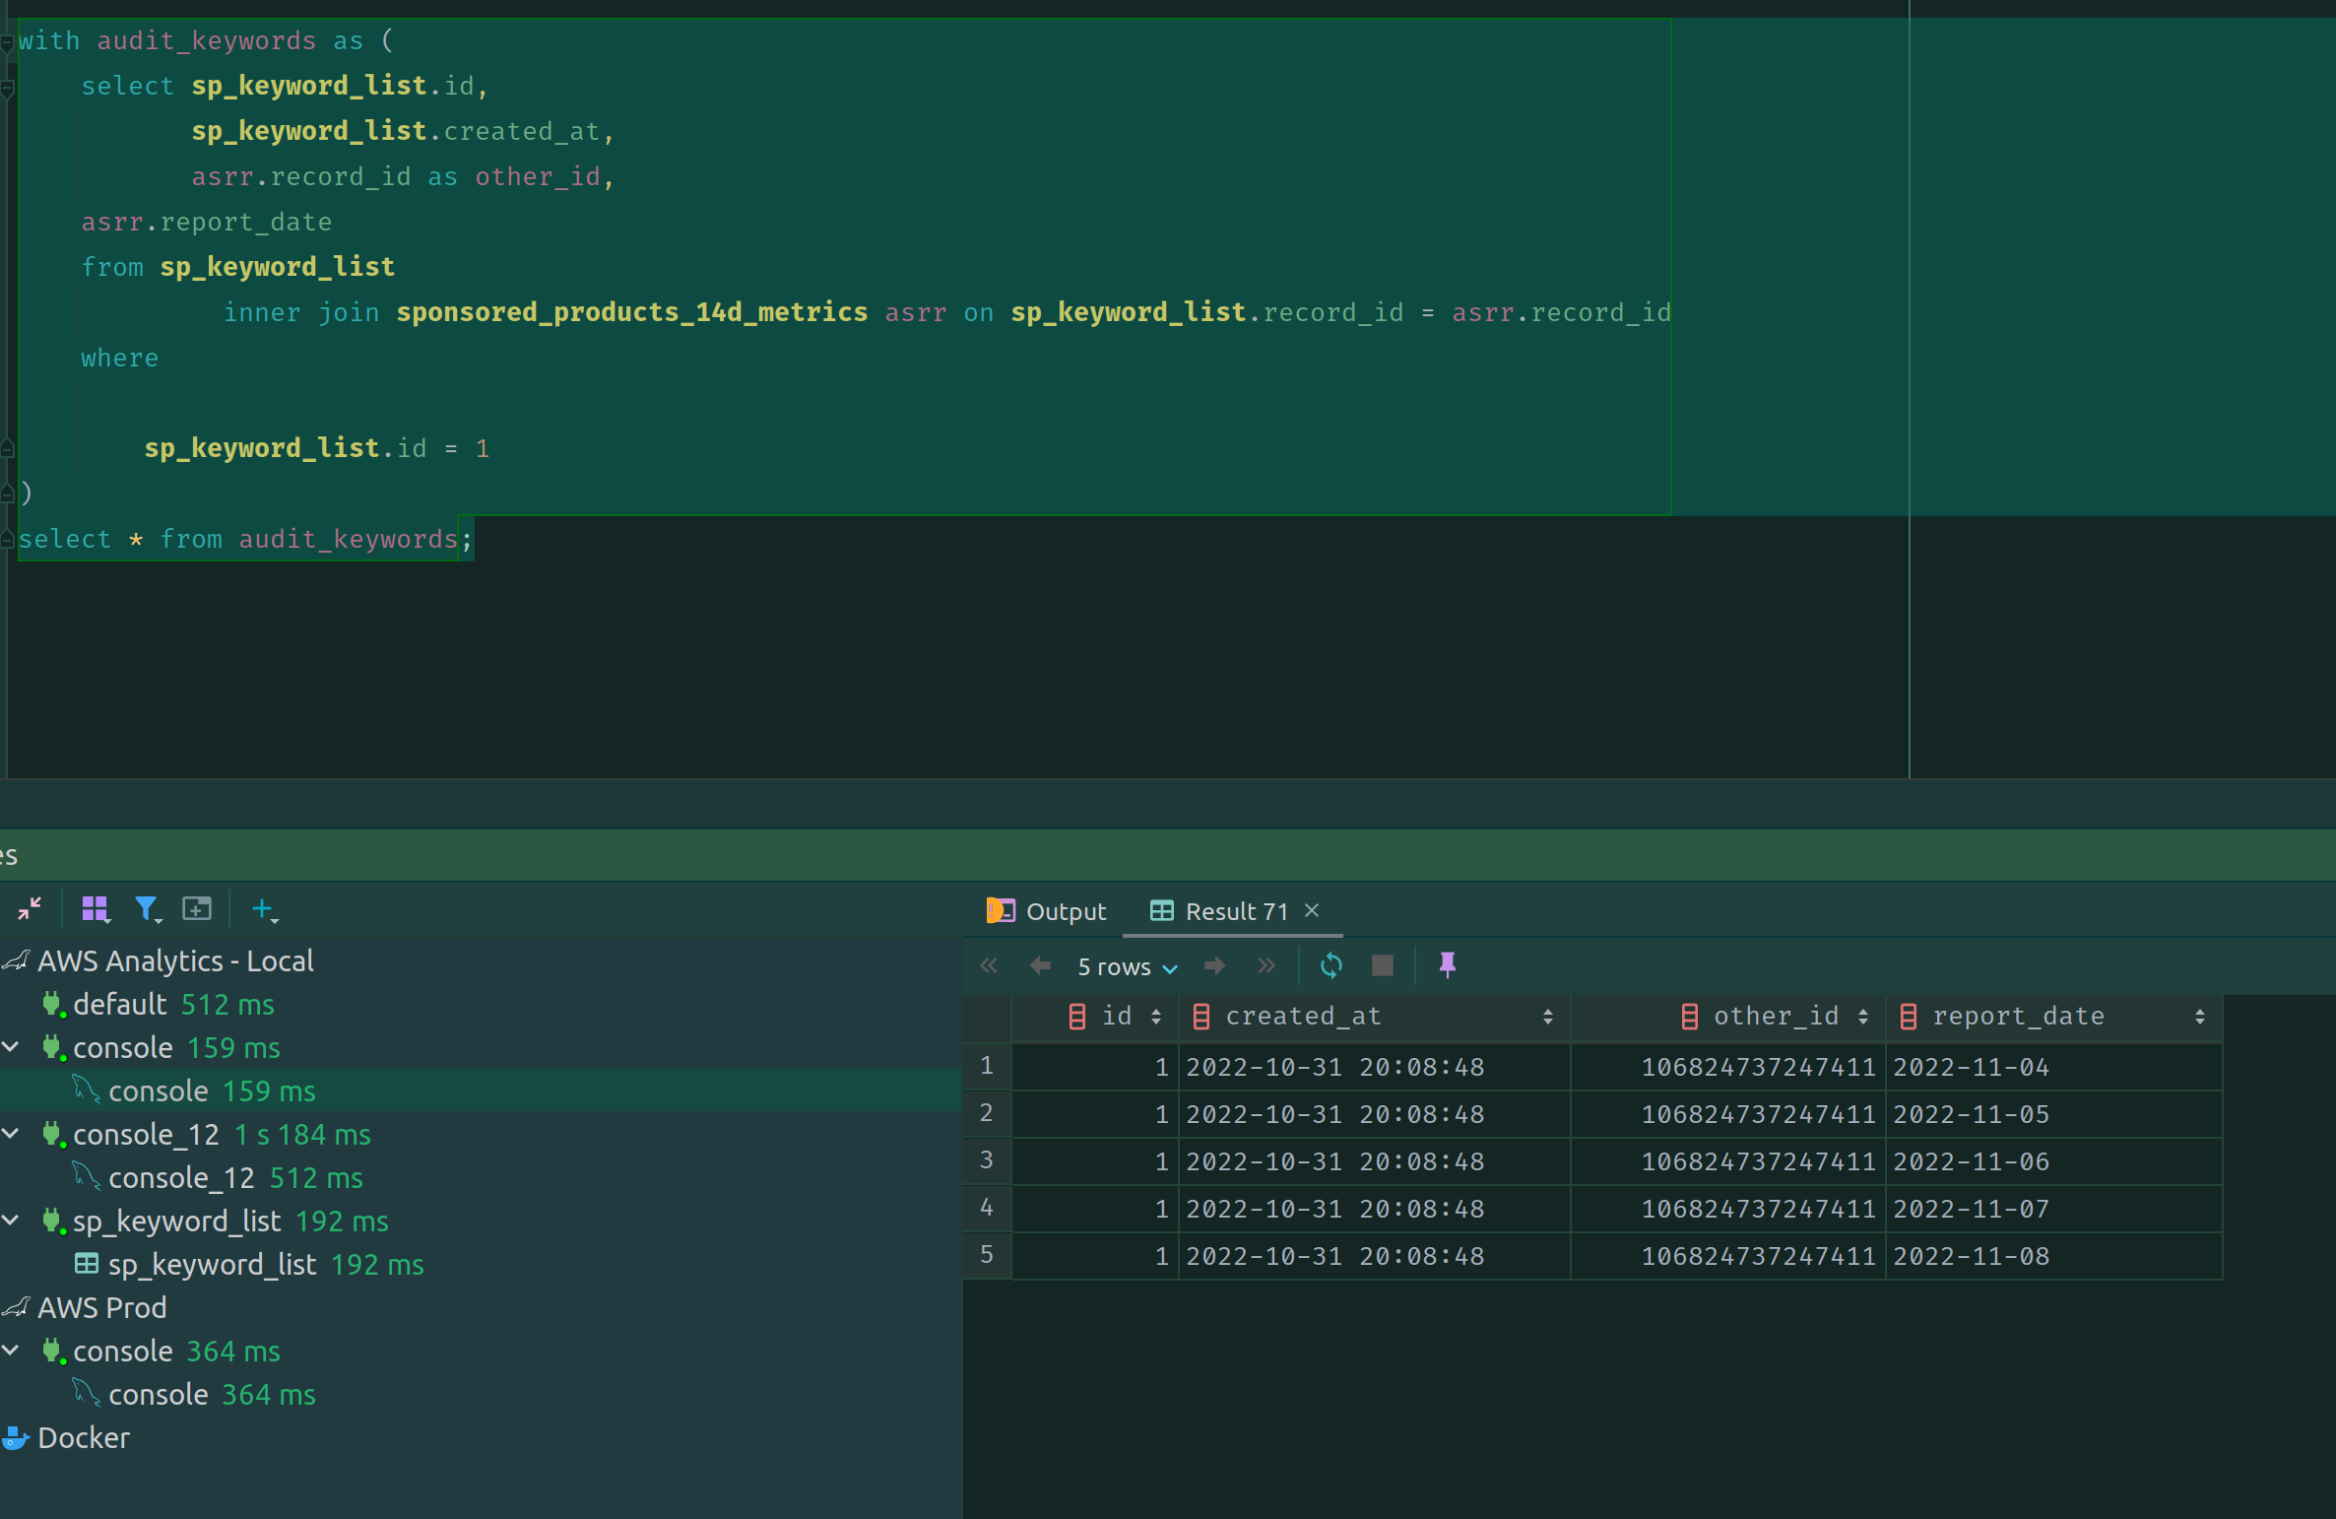Screen dimensions: 2336x1519
Task: Open the 5 rows page size dropdown
Action: [1127, 967]
